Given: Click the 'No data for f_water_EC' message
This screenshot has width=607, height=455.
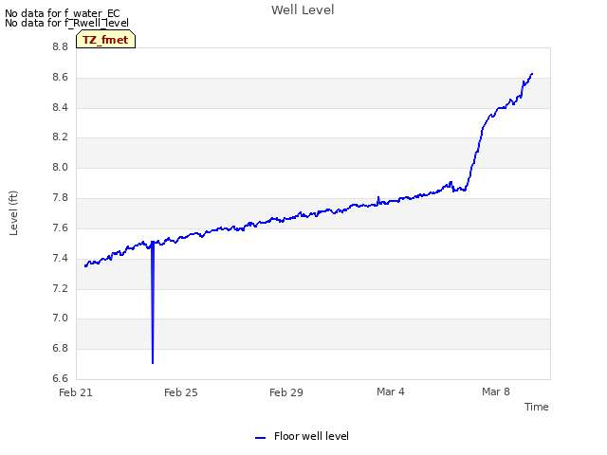Looking at the screenshot, I should tap(63, 13).
